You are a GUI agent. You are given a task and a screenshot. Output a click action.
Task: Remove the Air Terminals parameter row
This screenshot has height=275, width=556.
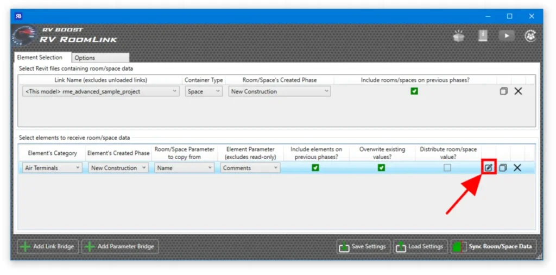pos(517,168)
